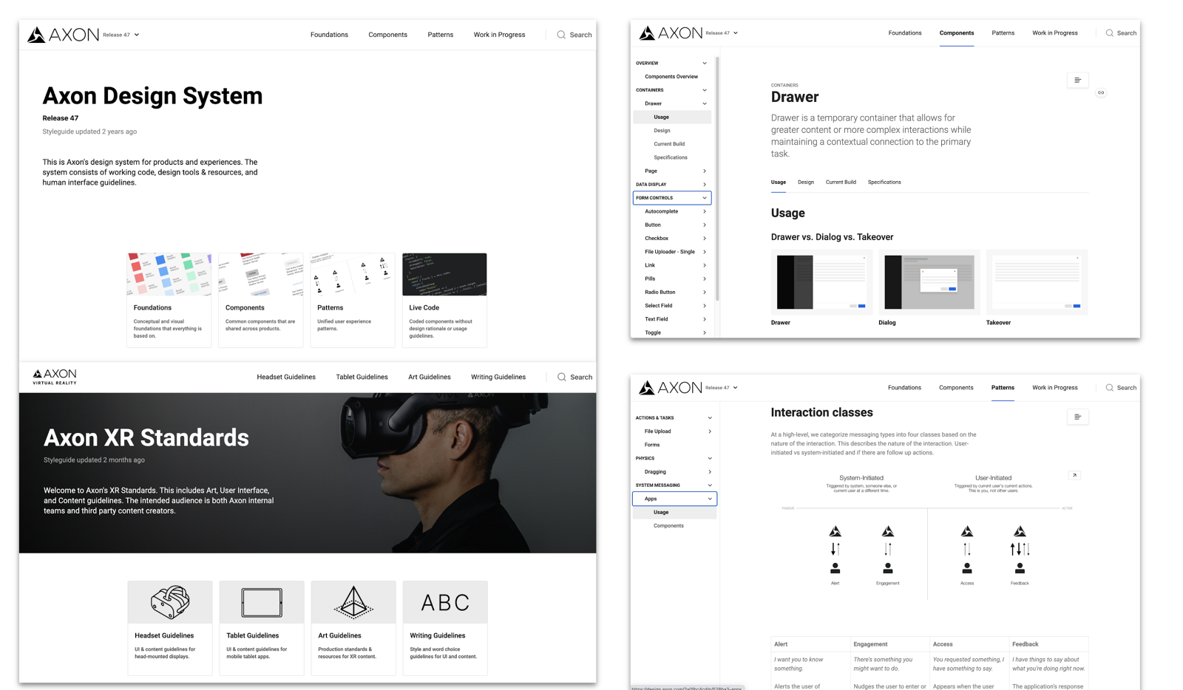Click the search magnifier icon in XR Standards header
Image resolution: width=1183 pixels, height=690 pixels.
(562, 377)
